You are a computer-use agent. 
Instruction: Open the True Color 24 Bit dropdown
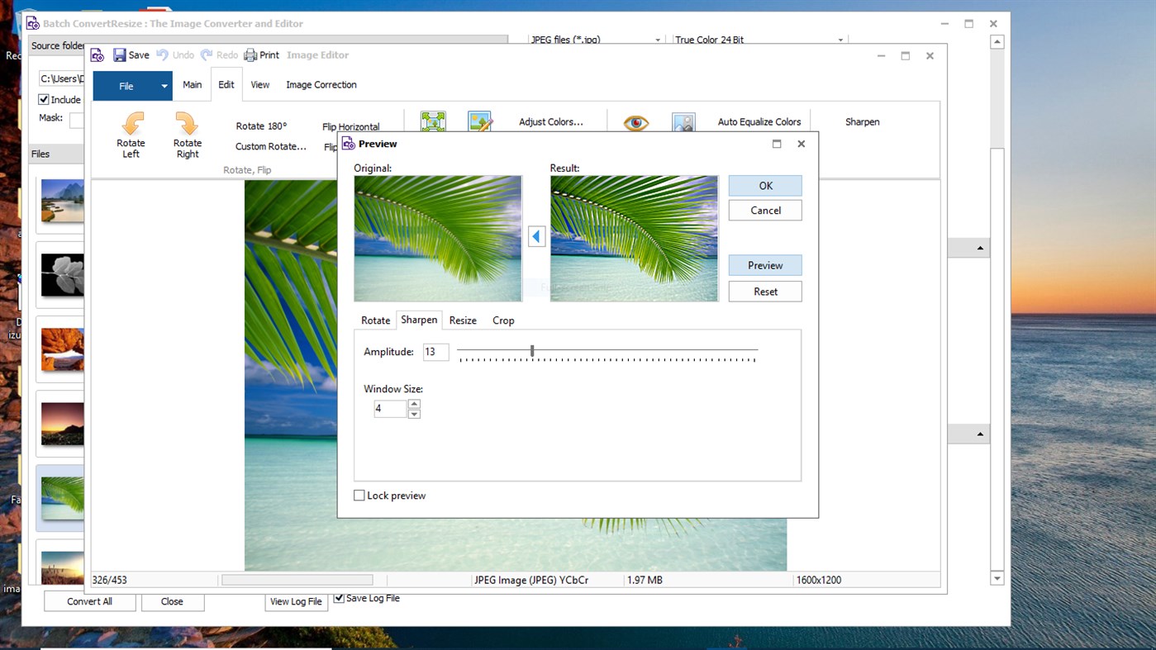(840, 39)
